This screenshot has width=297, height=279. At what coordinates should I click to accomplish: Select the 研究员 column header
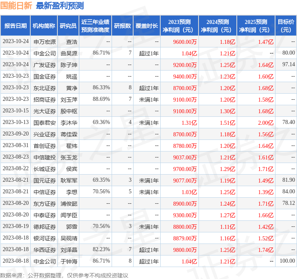68,26
